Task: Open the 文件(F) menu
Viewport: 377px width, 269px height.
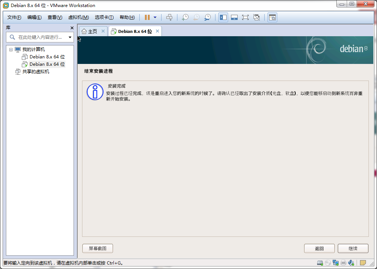Action: [x=14, y=17]
